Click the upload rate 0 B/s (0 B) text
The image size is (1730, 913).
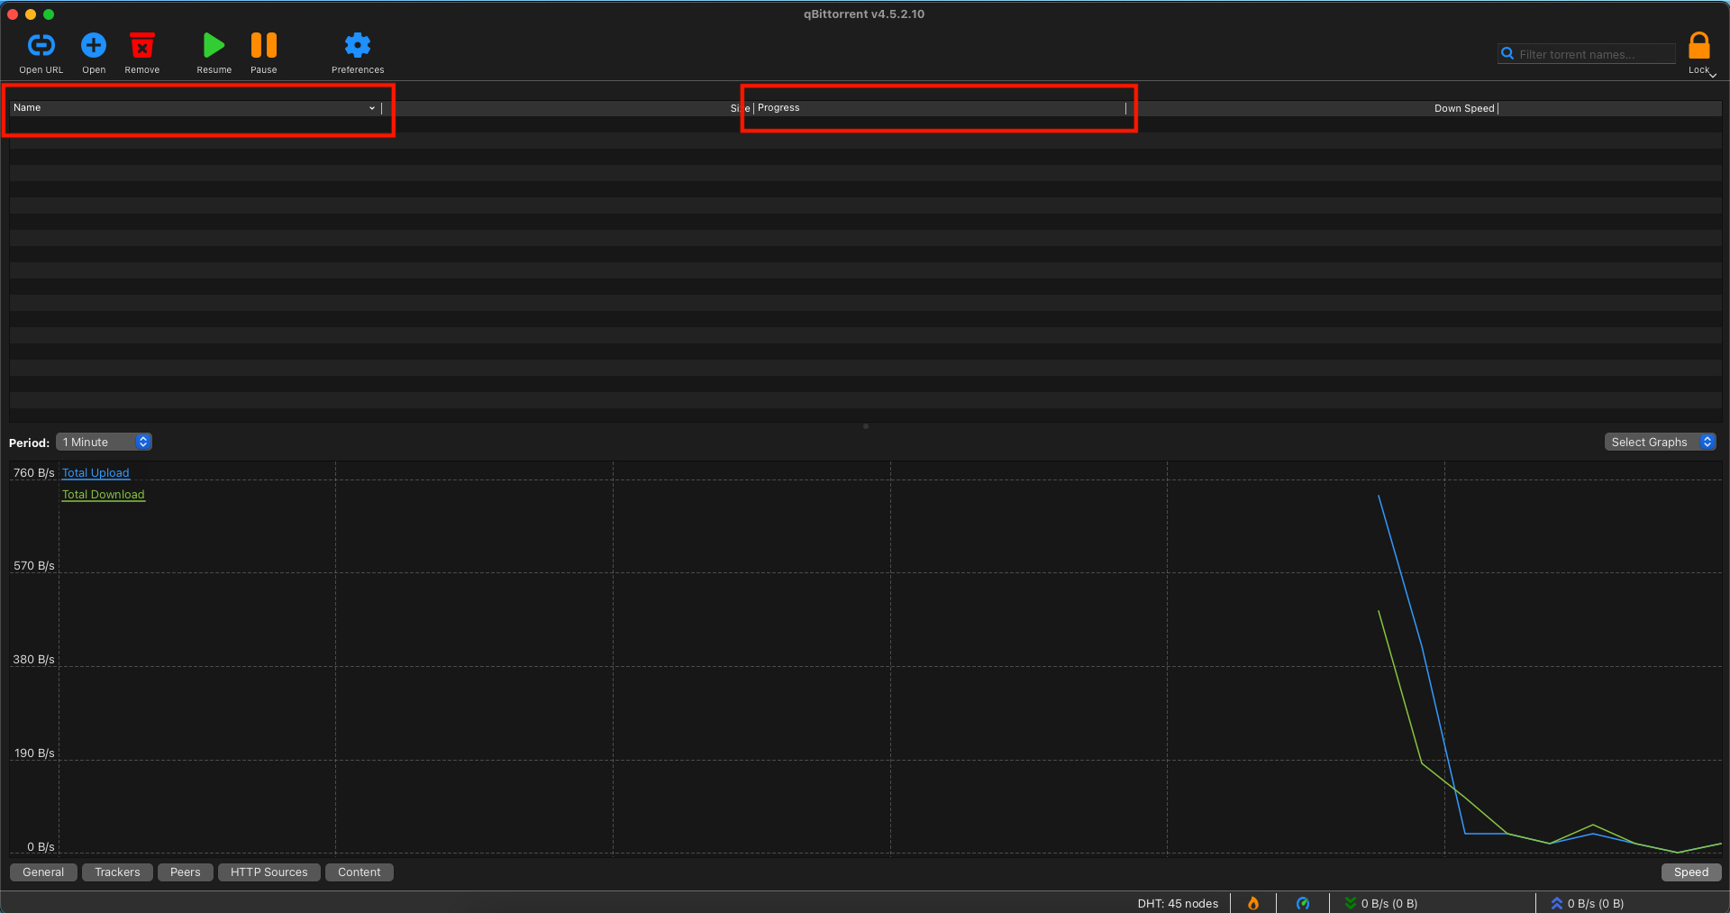tap(1596, 903)
